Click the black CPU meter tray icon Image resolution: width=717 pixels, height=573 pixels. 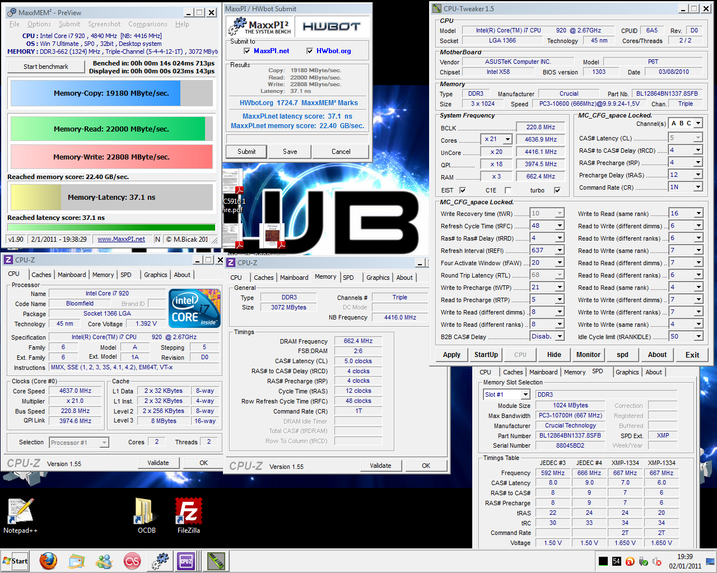tap(603, 561)
